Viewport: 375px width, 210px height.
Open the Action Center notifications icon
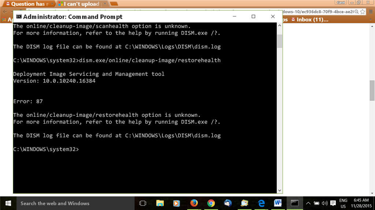tap(333, 203)
